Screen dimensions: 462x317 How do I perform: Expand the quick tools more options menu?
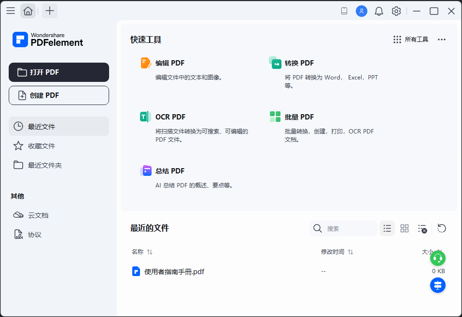[441, 40]
